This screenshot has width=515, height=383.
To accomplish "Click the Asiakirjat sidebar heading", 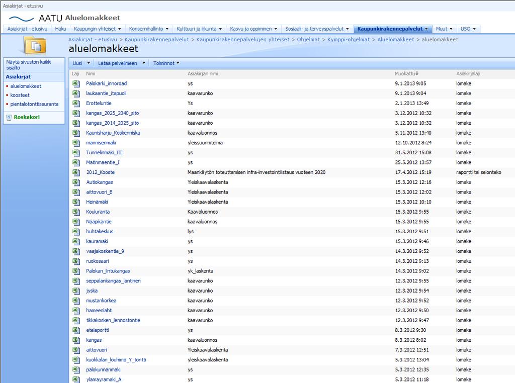I will 18,77.
